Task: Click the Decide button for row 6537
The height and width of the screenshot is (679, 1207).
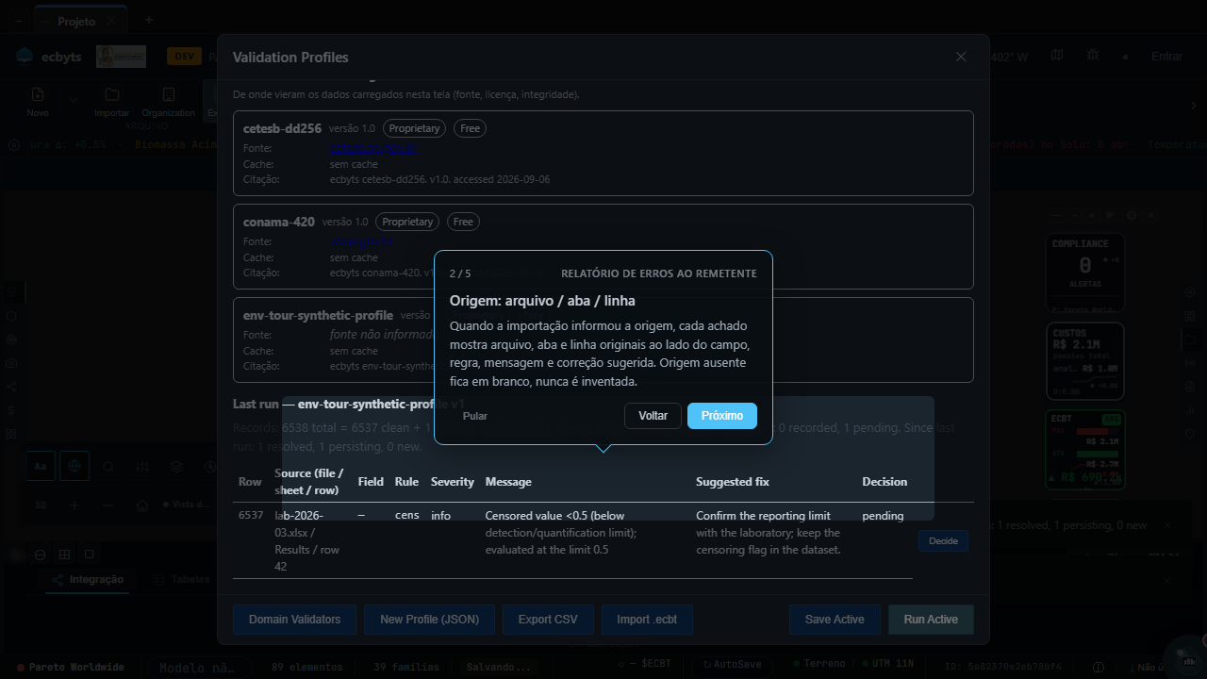Action: (943, 541)
